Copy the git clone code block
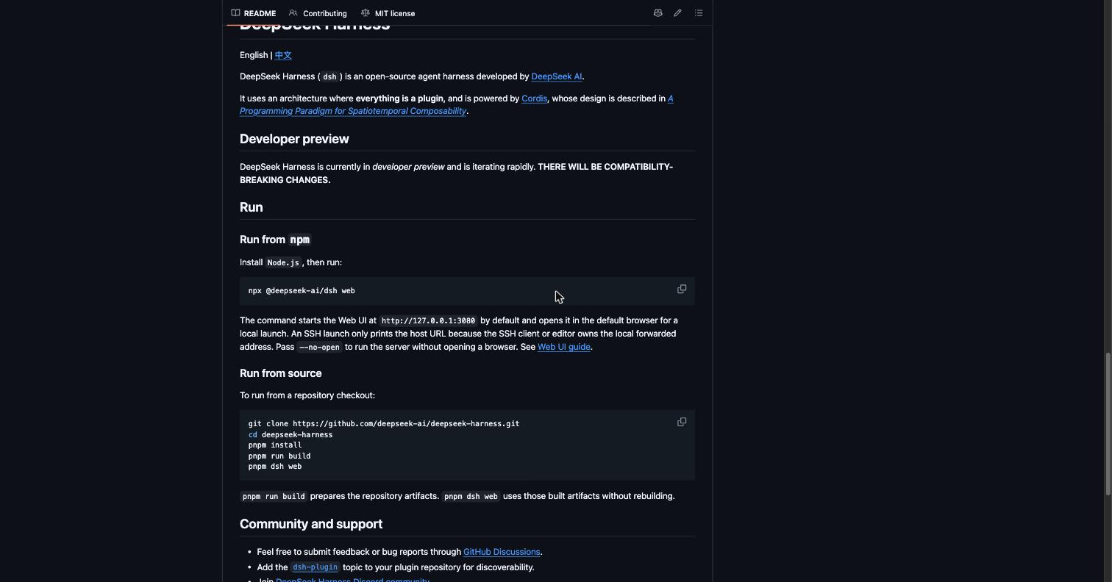 coord(682,423)
